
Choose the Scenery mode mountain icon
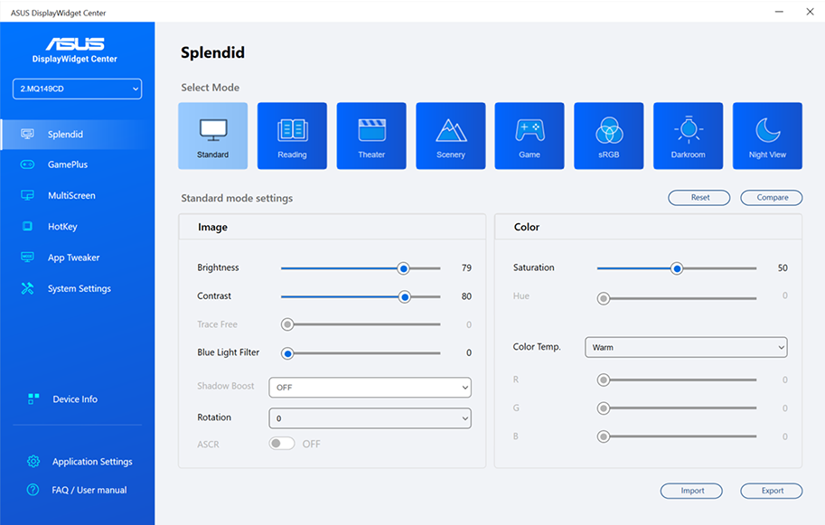450,131
